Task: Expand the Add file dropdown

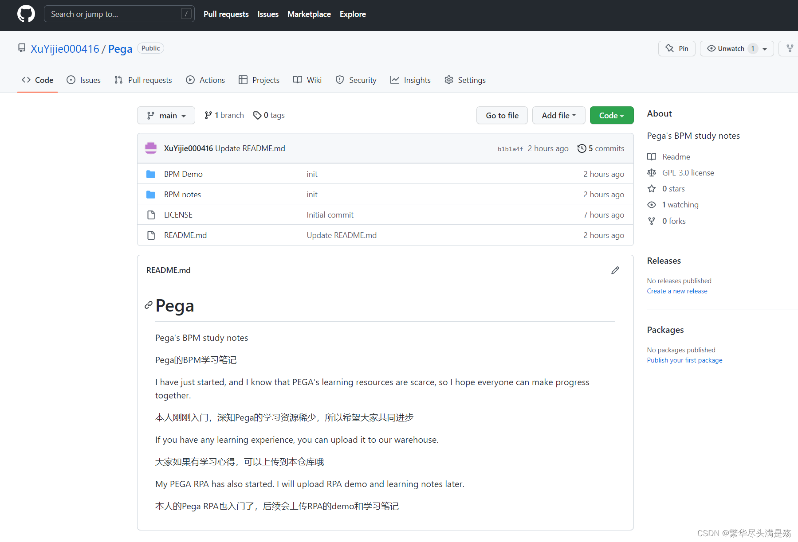Action: [x=559, y=115]
